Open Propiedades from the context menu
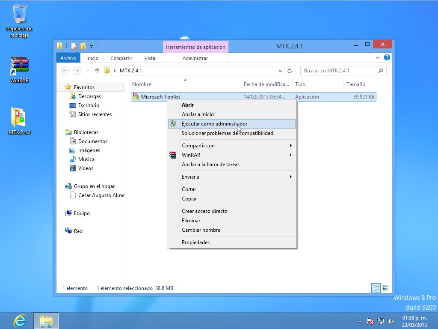This screenshot has width=438, height=329. coord(232,242)
